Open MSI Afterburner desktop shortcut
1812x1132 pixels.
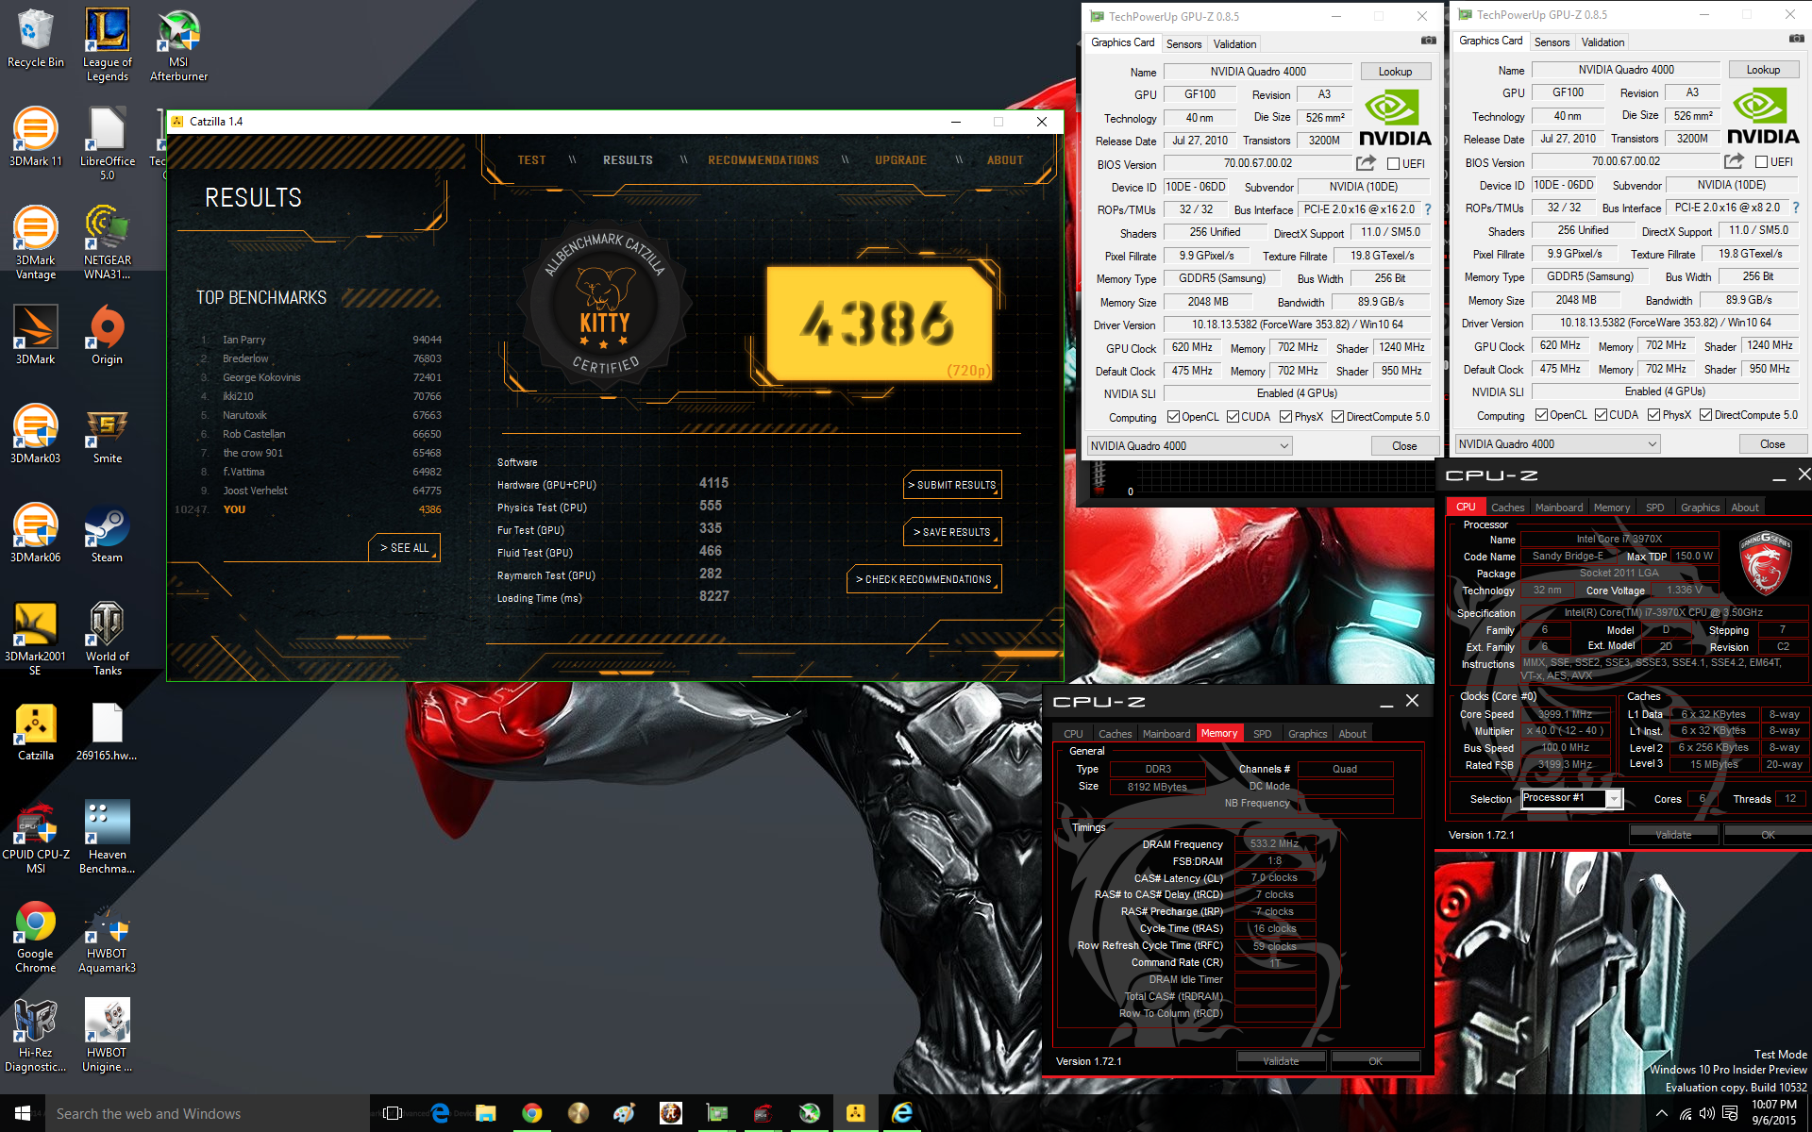(178, 44)
